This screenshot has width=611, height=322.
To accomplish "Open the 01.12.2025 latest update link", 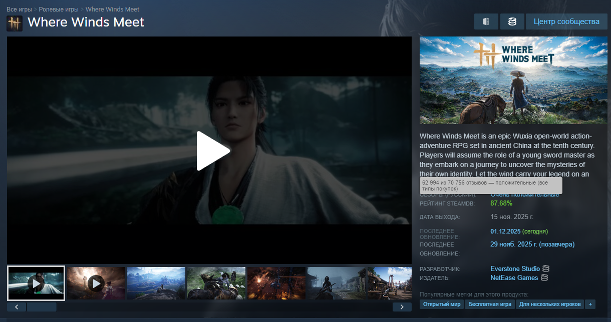I will (x=505, y=231).
